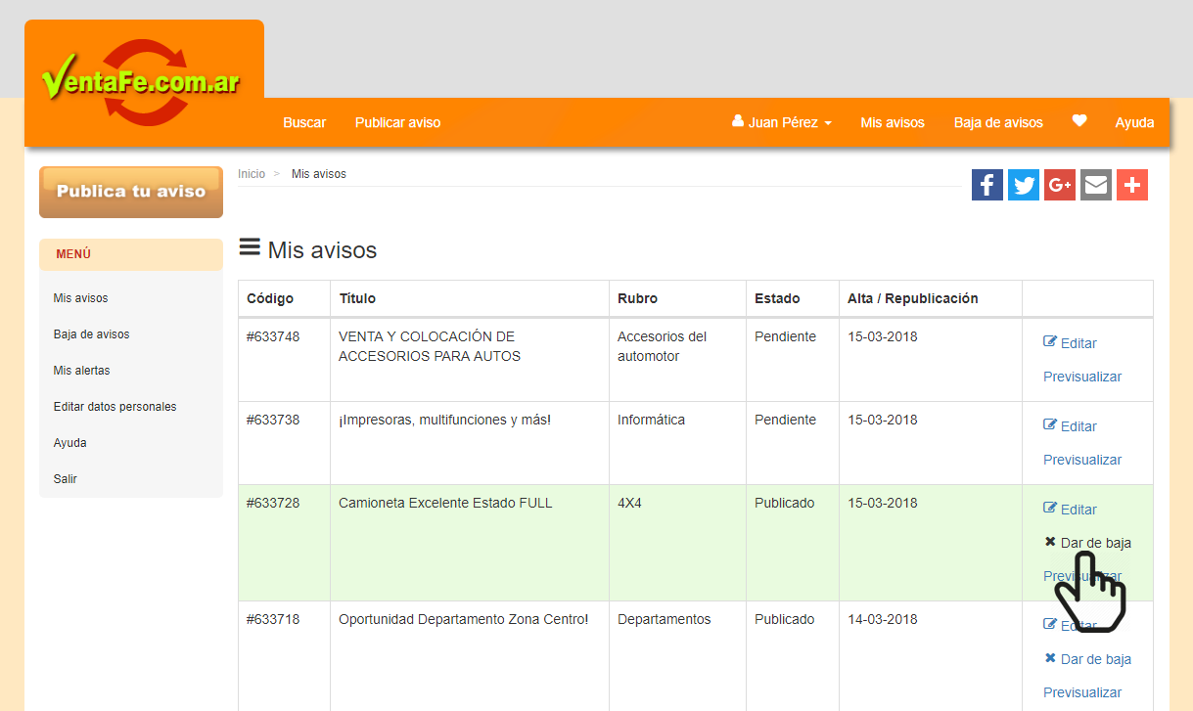Click the VentaFe.com.ar logo
Viewport: 1193px width, 711px height.
pos(143,82)
